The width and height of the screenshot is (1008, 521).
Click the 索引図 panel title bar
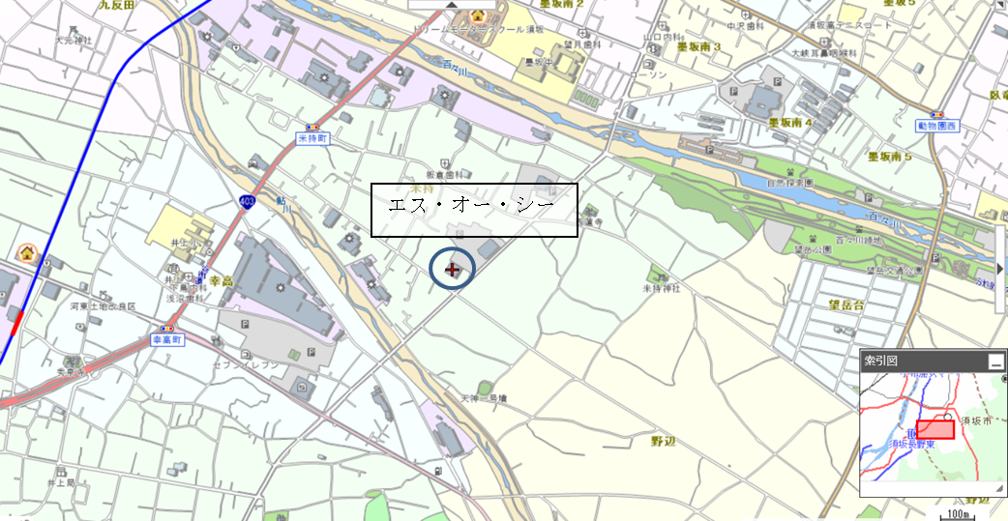[x=925, y=362]
